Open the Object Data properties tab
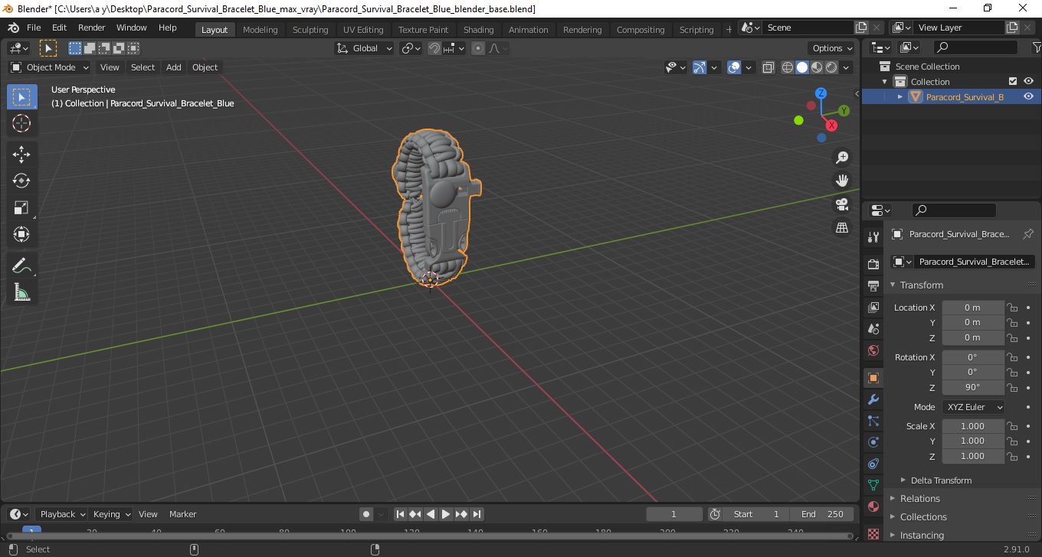Screen dimensions: 1042x557 coord(873,485)
